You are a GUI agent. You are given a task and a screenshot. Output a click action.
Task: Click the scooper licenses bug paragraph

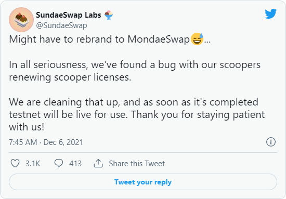click(x=135, y=71)
